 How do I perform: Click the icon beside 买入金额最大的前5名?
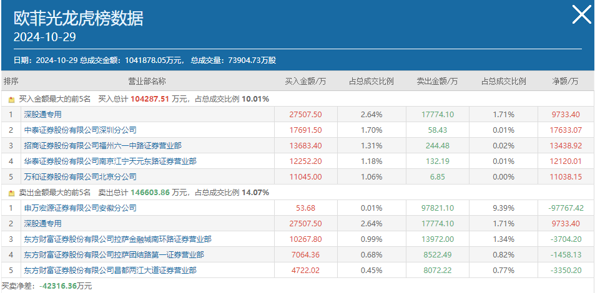tap(11, 100)
